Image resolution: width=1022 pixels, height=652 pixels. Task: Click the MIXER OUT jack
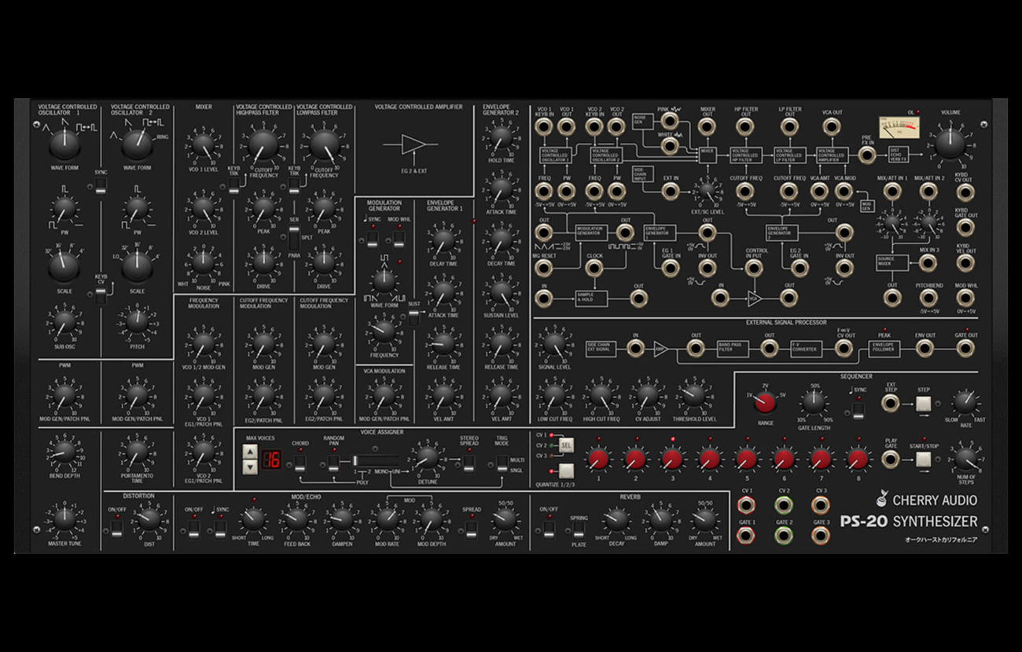(708, 126)
